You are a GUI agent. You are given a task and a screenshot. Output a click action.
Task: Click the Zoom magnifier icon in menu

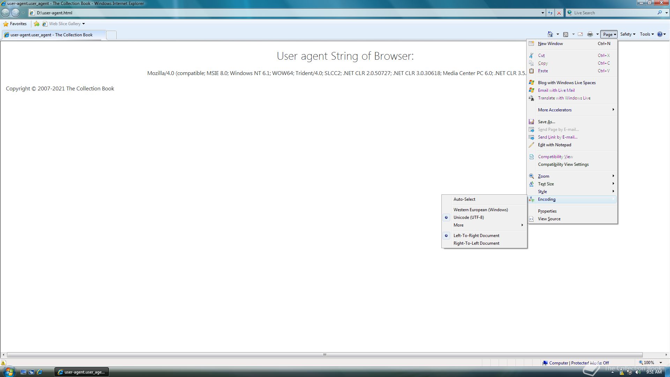[x=531, y=176]
